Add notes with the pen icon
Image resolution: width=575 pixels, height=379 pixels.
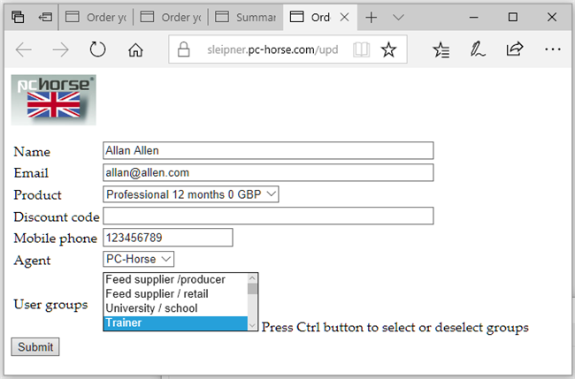(x=478, y=49)
